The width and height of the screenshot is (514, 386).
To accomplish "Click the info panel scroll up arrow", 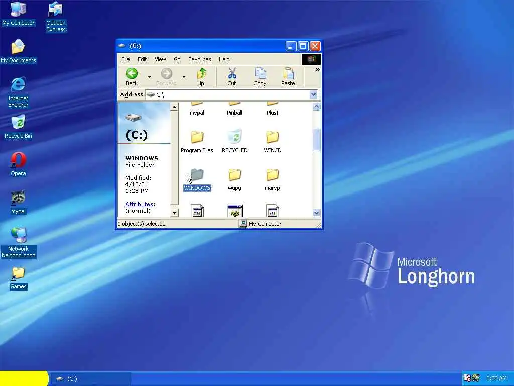I will 174,107.
